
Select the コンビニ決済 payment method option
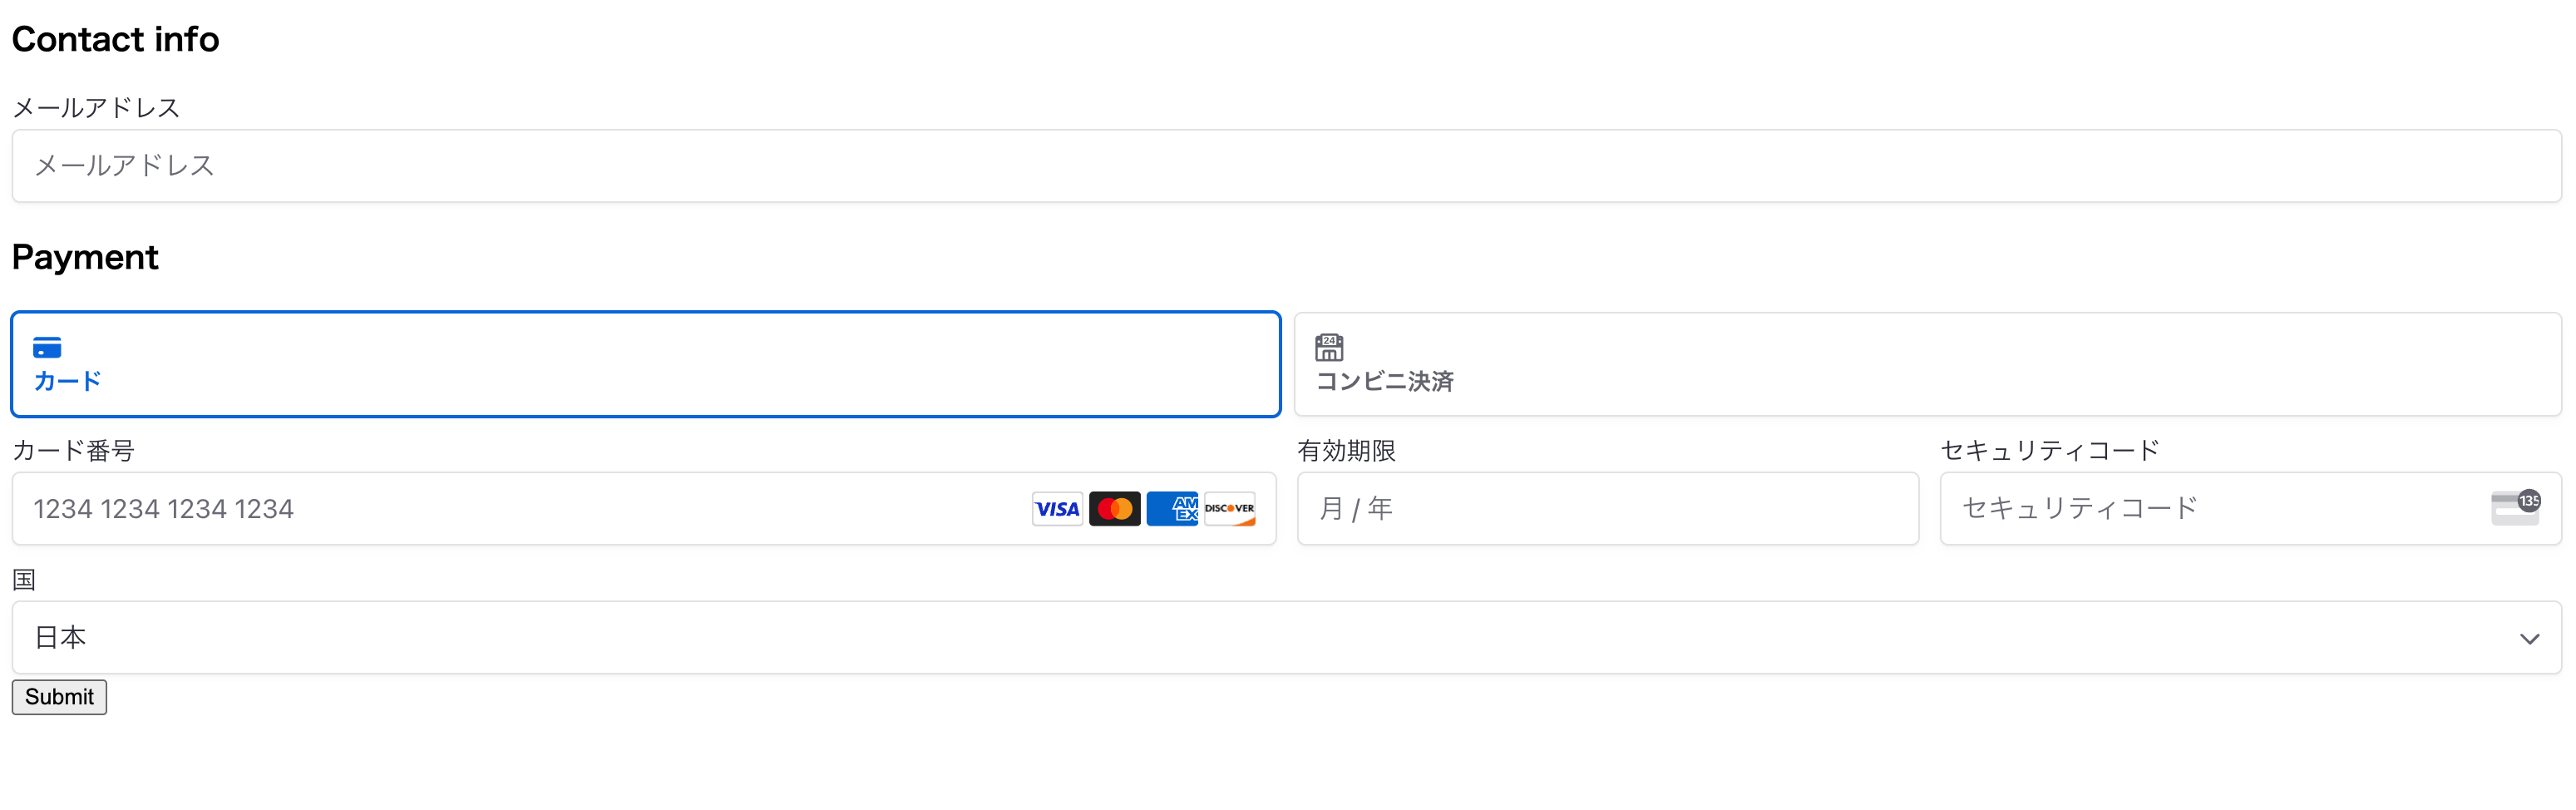click(1928, 364)
